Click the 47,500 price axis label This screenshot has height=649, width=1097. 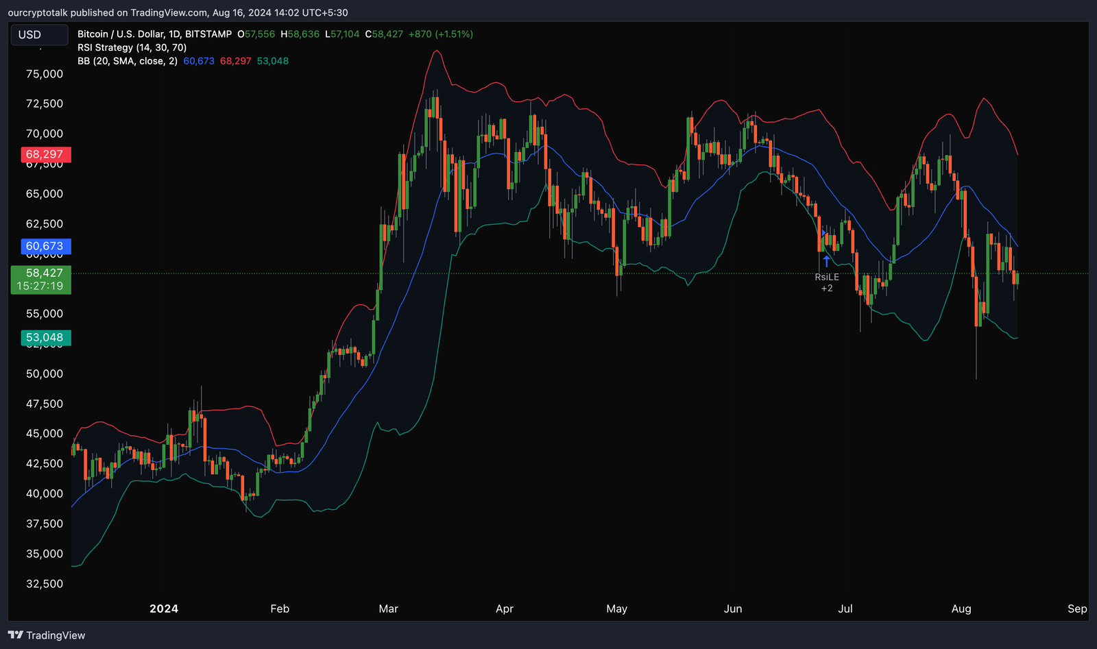(45, 404)
